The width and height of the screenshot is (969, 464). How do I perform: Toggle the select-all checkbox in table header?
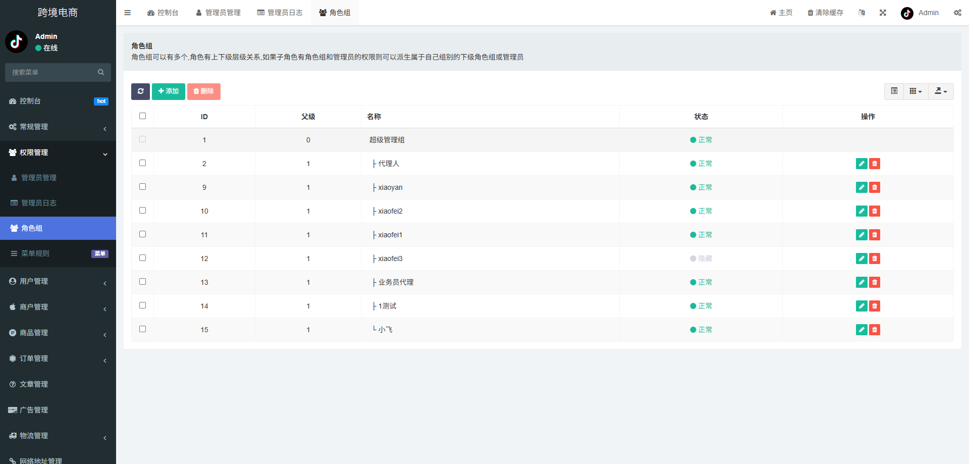142,116
